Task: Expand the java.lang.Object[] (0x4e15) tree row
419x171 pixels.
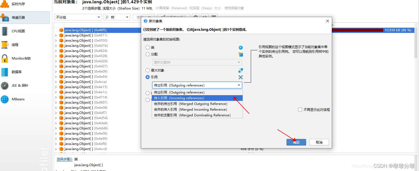Action: coord(56,87)
